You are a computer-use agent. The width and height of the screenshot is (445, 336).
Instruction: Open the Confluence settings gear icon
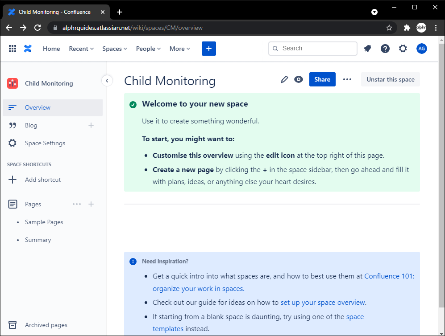[403, 49]
